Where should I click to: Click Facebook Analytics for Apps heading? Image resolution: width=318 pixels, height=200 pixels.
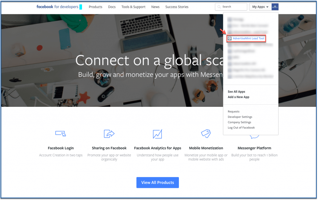click(x=157, y=148)
